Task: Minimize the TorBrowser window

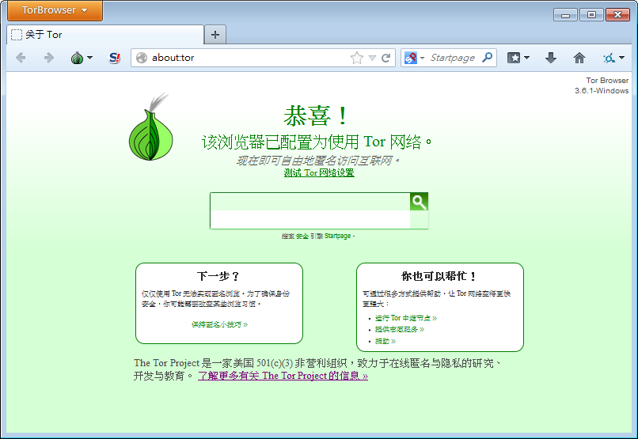Action: click(x=565, y=15)
